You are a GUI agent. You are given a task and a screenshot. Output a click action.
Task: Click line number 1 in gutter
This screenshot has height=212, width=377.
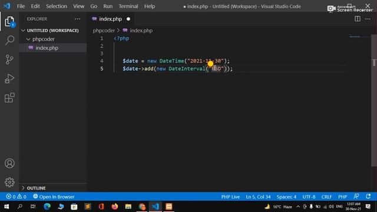(102, 38)
